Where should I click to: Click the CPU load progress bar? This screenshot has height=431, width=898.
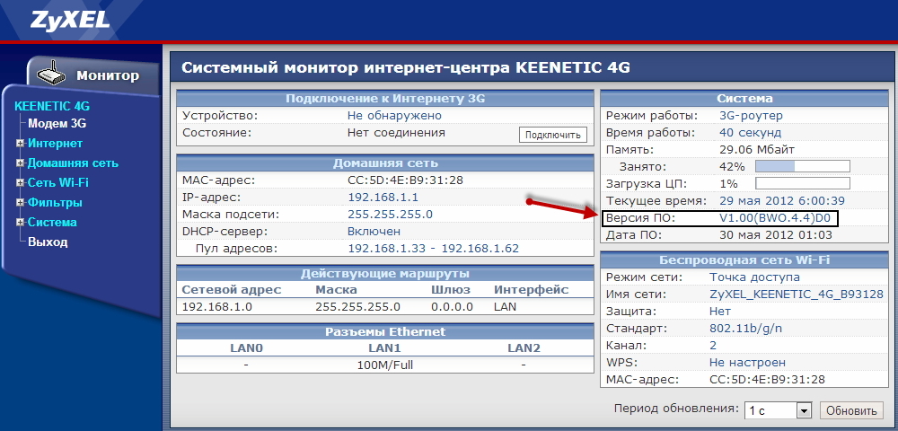click(x=802, y=183)
